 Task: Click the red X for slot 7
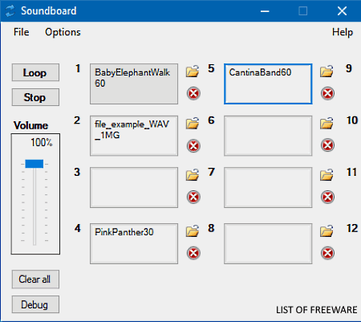point(327,197)
